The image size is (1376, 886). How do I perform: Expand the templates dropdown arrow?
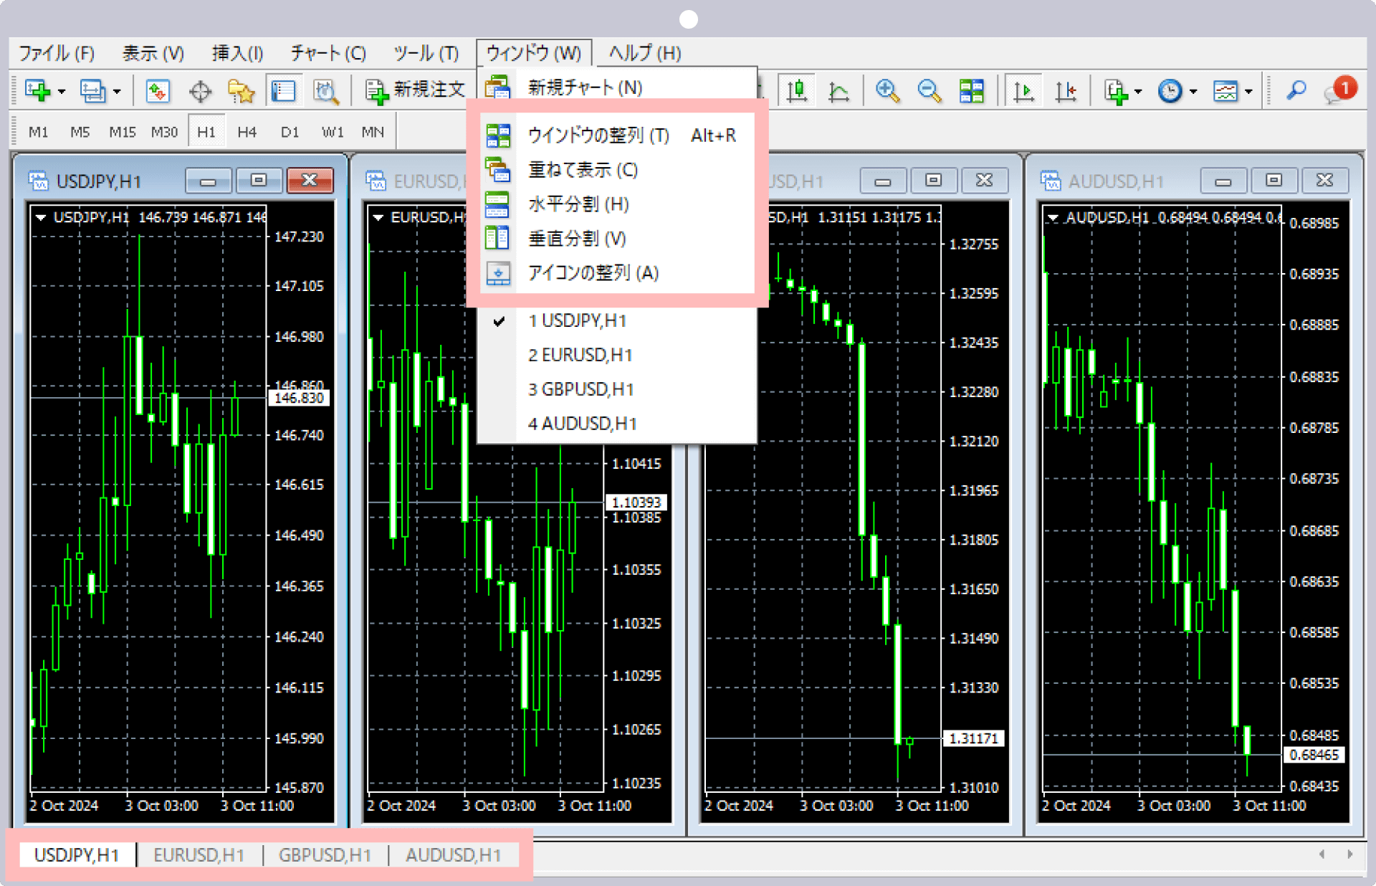[x=1248, y=92]
